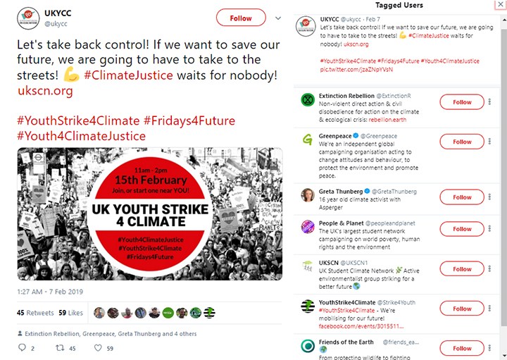Close the Tagged Users panel
The width and height of the screenshot is (507, 360).
pos(501,5)
